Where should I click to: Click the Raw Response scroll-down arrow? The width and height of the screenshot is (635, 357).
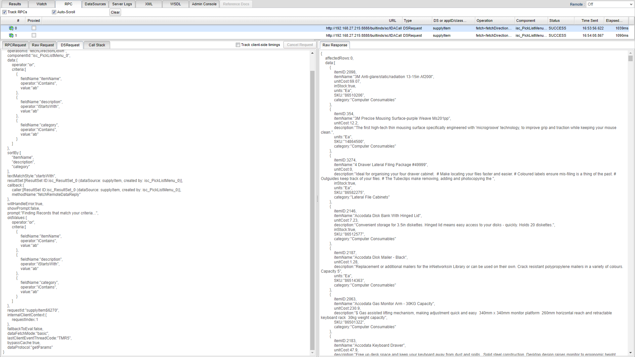coord(630,353)
